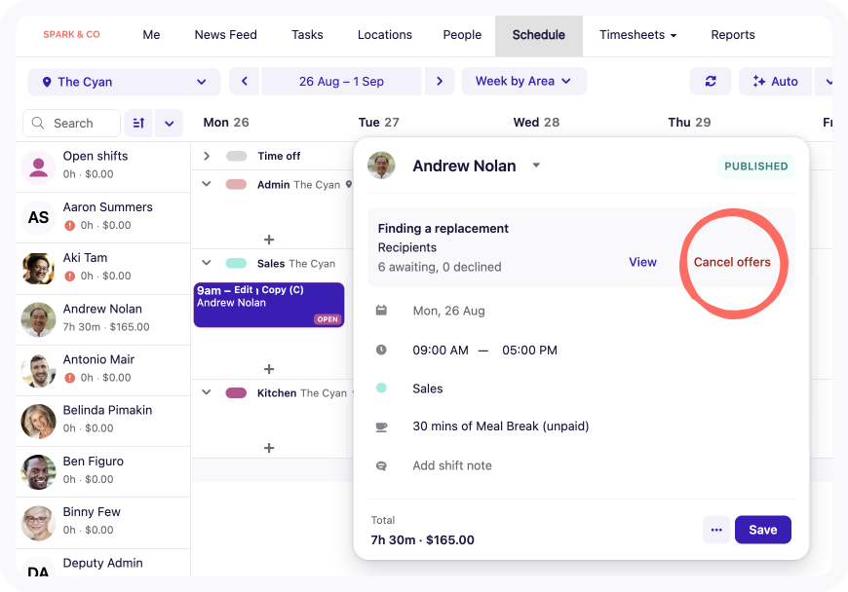The width and height of the screenshot is (848, 592).
Task: Click the Sales teal color swatch
Action: pyautogui.click(x=236, y=263)
